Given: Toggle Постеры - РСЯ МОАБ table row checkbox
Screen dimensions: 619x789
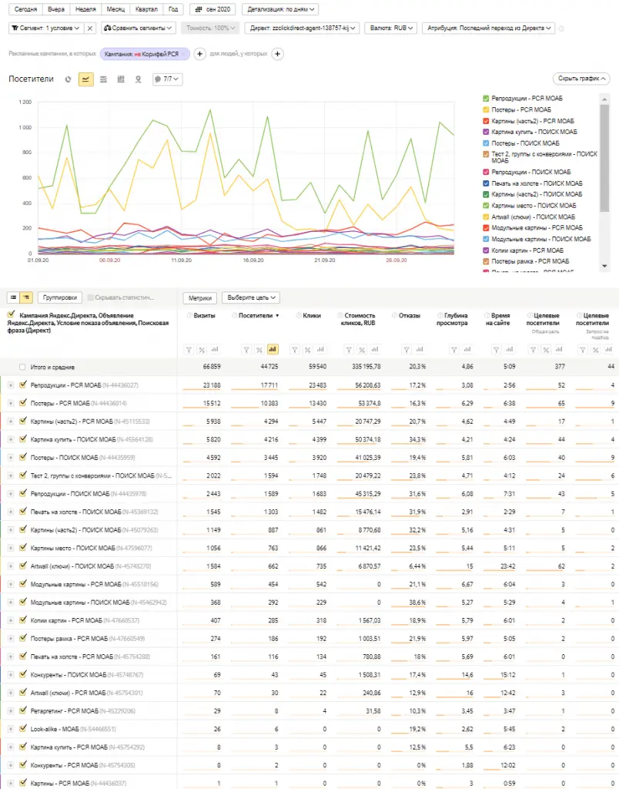Looking at the screenshot, I should point(23,402).
